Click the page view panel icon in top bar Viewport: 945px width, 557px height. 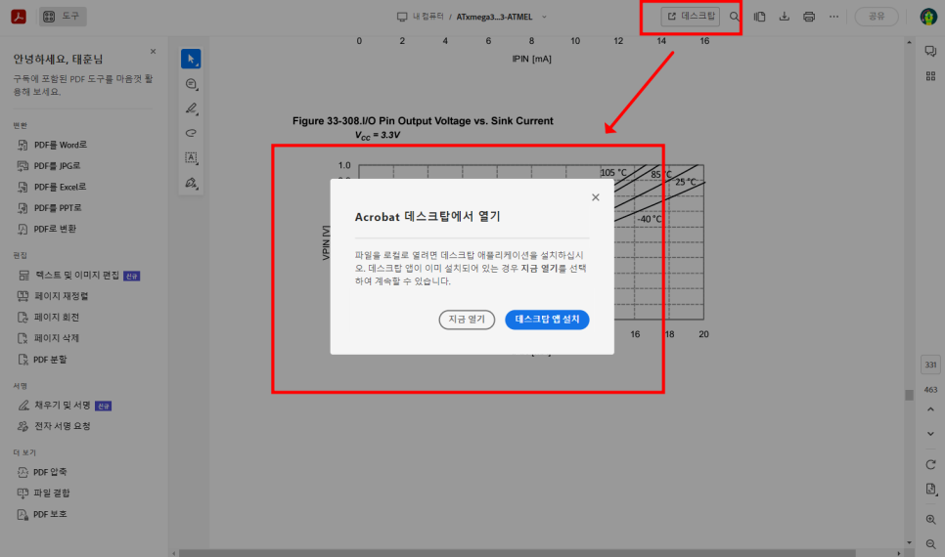point(759,17)
